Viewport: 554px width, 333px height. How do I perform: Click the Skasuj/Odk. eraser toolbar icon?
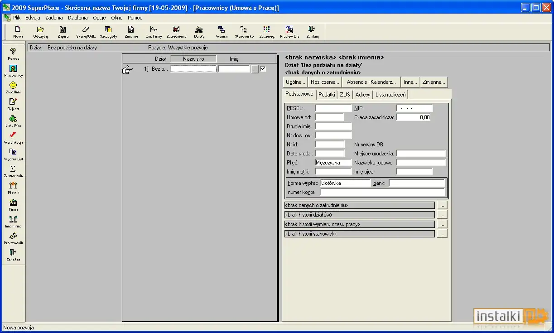(x=86, y=31)
